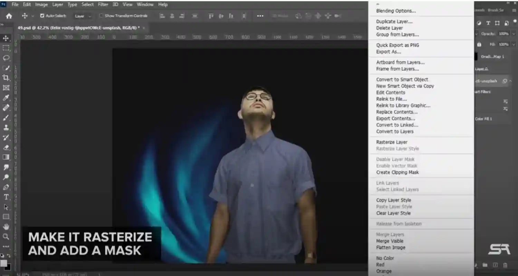This screenshot has width=518, height=276.
Task: Select the Spot Healing Brush tool
Action: click(x=6, y=108)
